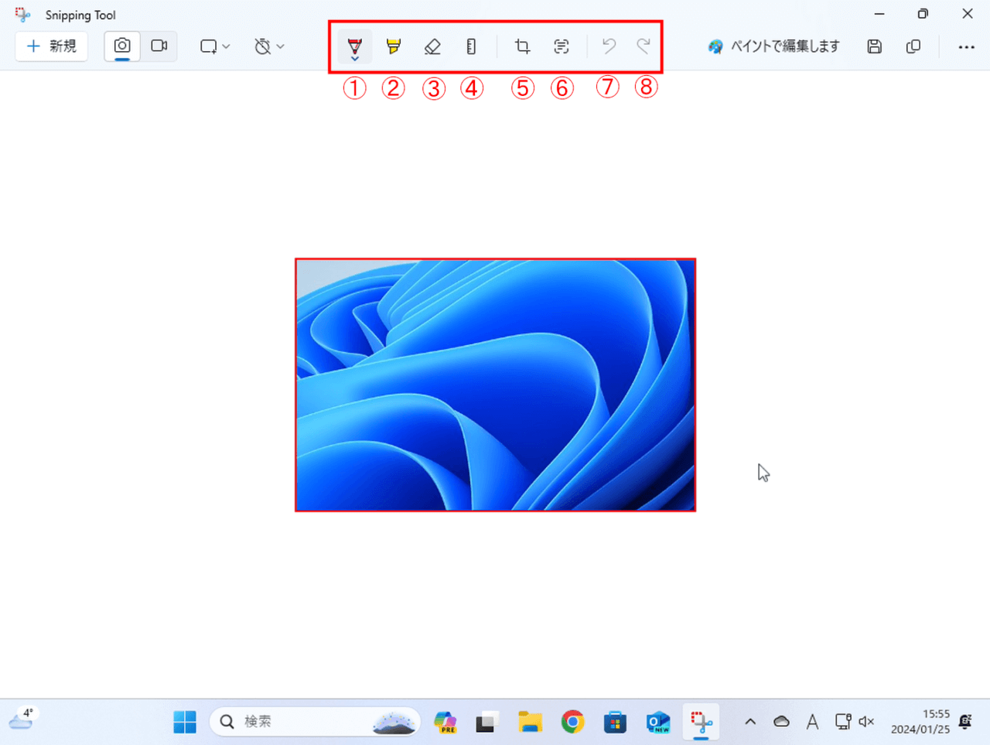Click the muted volume tray icon
Viewport: 990px width, 745px height.
pyautogui.click(x=866, y=722)
